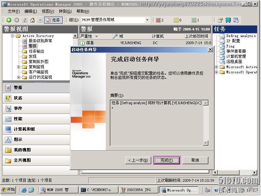Select the IP 配置 task
Screen dimensions: 261x196
tap(233, 41)
